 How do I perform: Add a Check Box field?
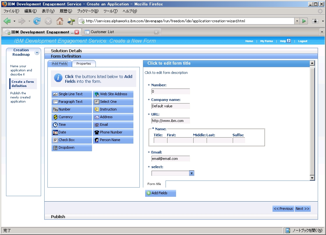tap(72, 140)
